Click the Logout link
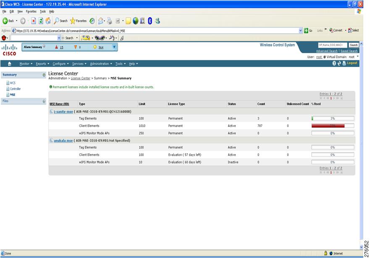 pos(352,63)
